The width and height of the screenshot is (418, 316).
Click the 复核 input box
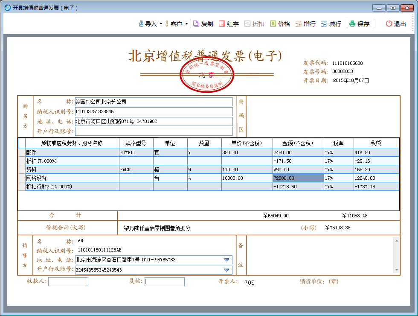tap(165, 281)
